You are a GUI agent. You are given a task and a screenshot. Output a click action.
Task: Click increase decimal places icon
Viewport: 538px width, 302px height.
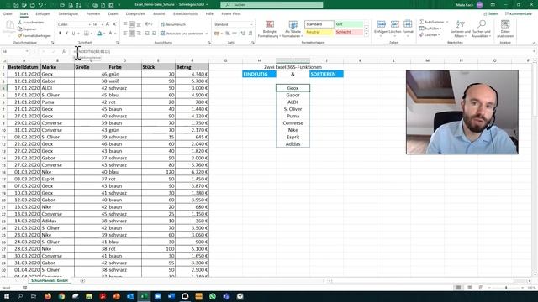click(x=243, y=34)
